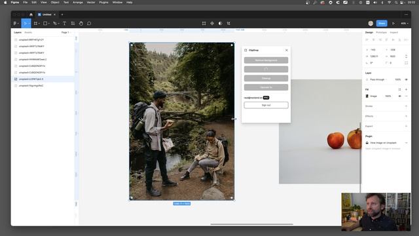Click the layer opacity 100% field
Image resolution: width=419 pixels, height=236 pixels.
[x=397, y=79]
